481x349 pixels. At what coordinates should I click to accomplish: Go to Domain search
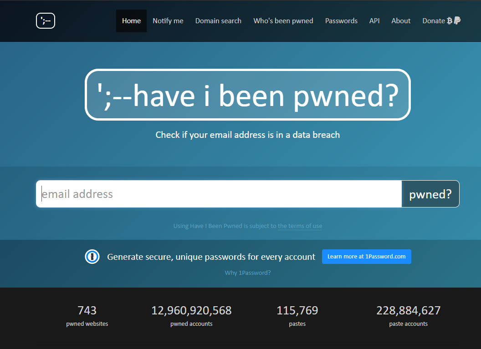pyautogui.click(x=218, y=21)
